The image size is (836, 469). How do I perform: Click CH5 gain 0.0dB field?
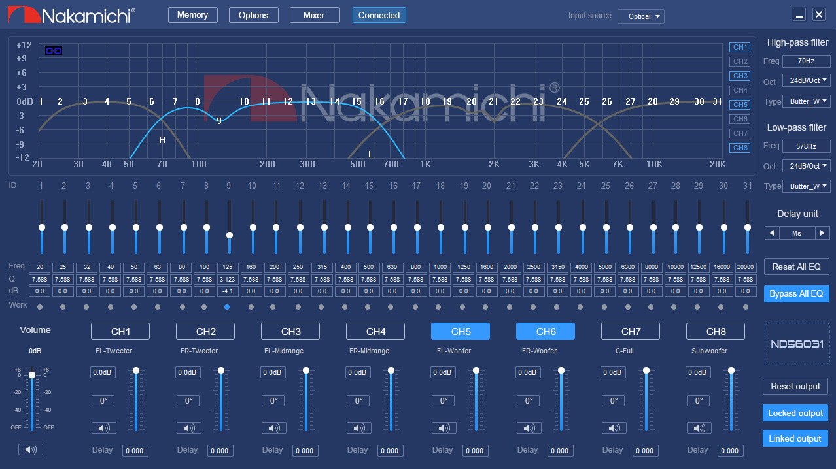click(x=443, y=372)
